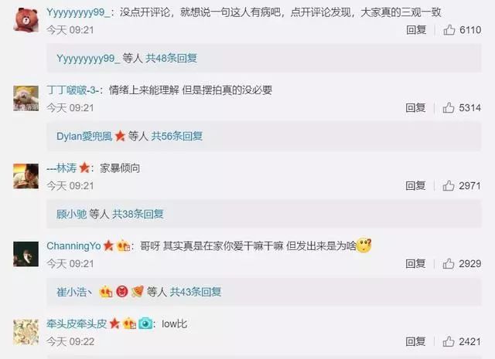Click the red devil emoji after 崔小浩

pyautogui.click(x=122, y=292)
